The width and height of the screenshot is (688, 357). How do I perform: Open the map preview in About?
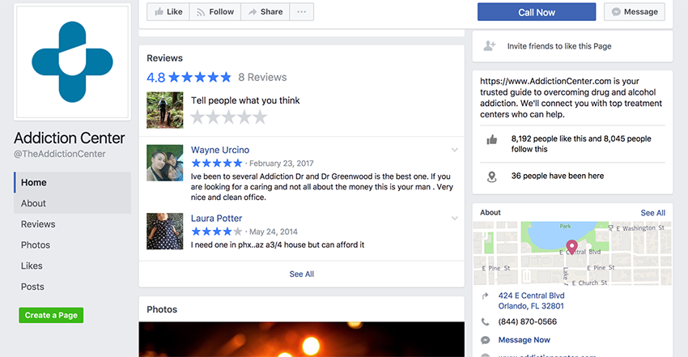(572, 253)
